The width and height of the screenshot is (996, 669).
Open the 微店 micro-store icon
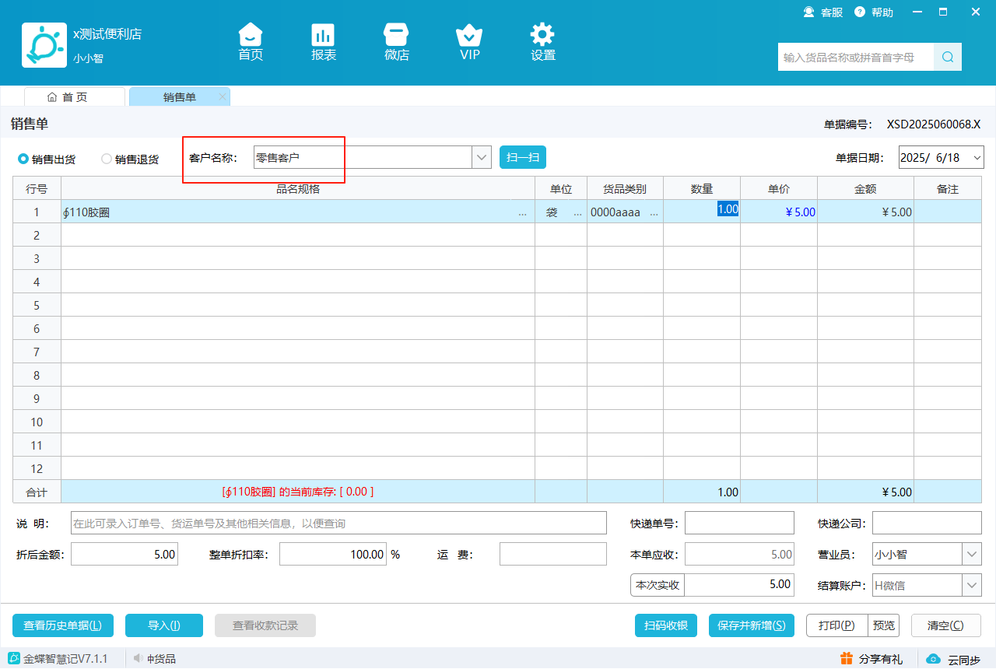396,42
